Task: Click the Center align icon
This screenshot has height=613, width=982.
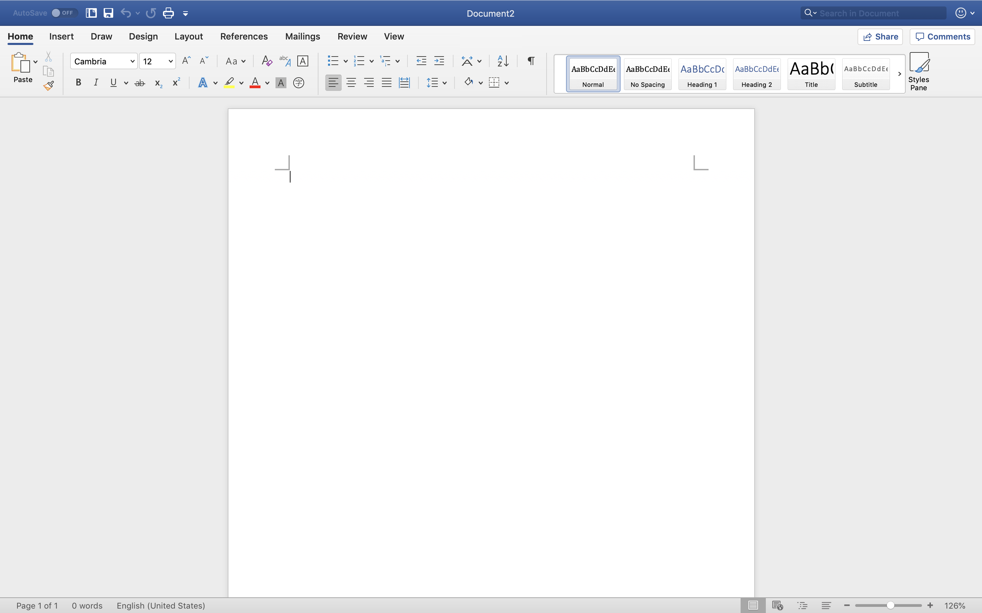Action: pos(351,83)
